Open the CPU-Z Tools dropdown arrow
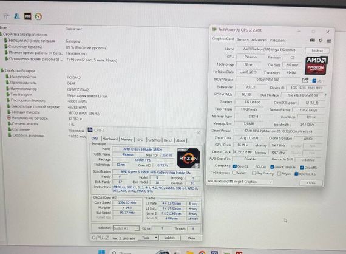The width and height of the screenshot is (346, 254). click(156, 238)
